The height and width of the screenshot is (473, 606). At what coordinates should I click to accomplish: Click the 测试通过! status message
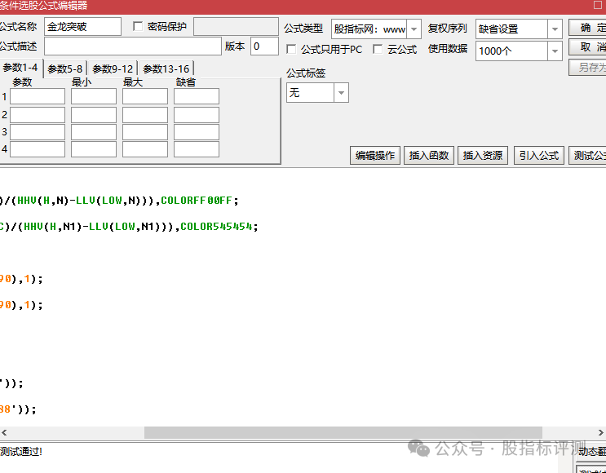pyautogui.click(x=21, y=451)
